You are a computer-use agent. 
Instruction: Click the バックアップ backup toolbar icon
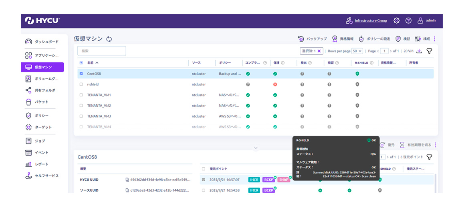pyautogui.click(x=301, y=39)
